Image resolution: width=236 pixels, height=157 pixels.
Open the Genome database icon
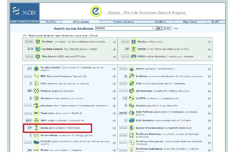coord(36,98)
